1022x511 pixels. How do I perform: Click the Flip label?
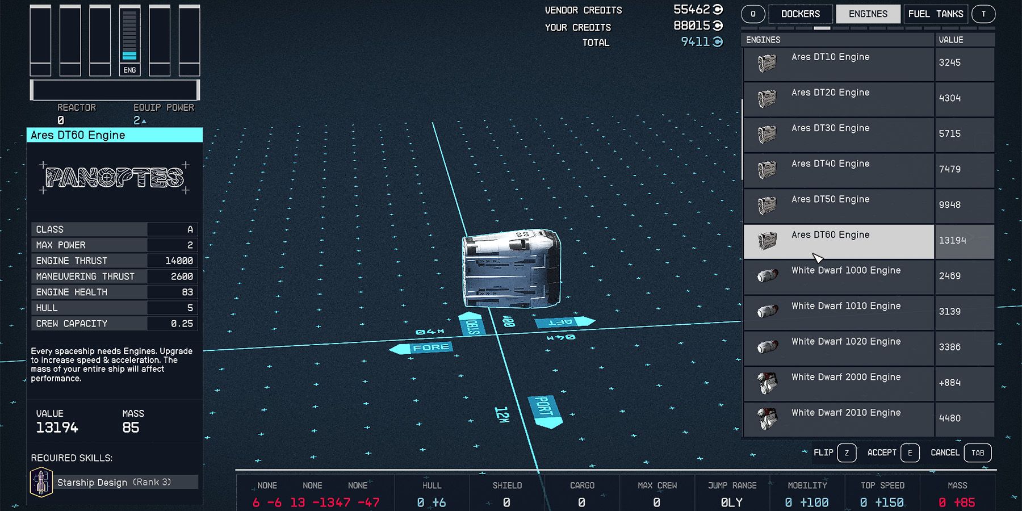(823, 453)
